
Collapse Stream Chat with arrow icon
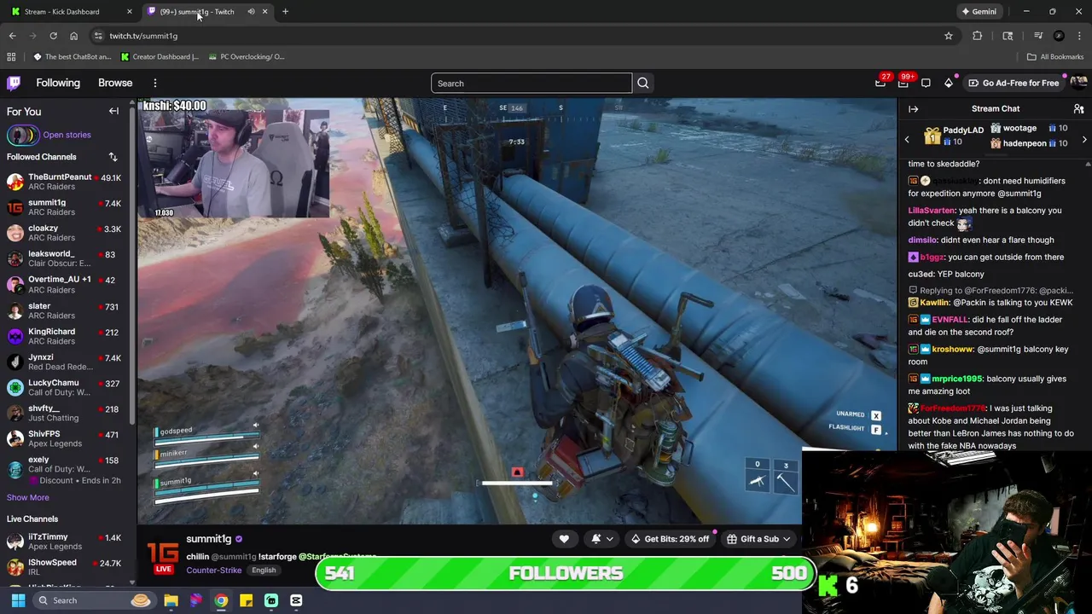(913, 109)
